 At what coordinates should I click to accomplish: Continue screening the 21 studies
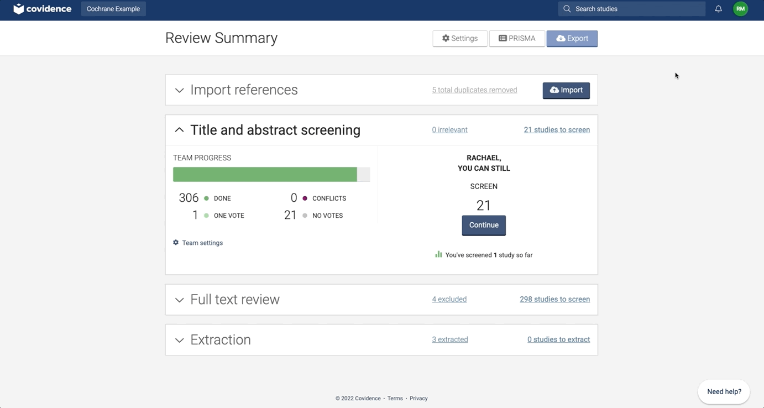coord(483,225)
